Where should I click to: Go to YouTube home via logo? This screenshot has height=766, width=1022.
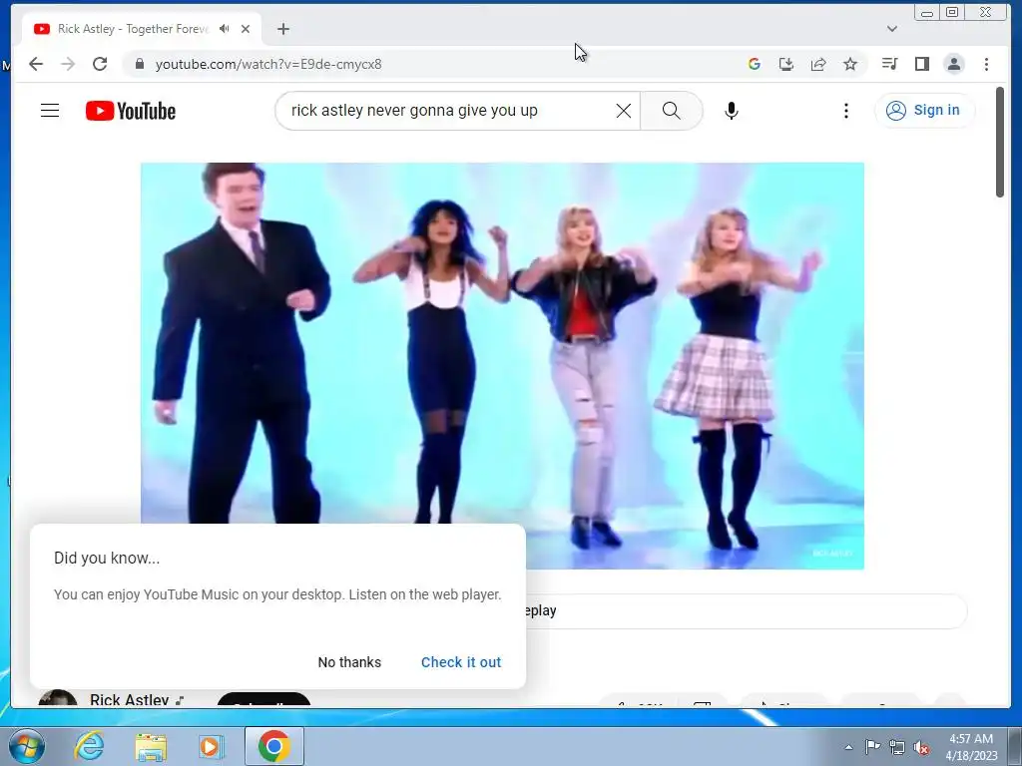[x=131, y=111]
